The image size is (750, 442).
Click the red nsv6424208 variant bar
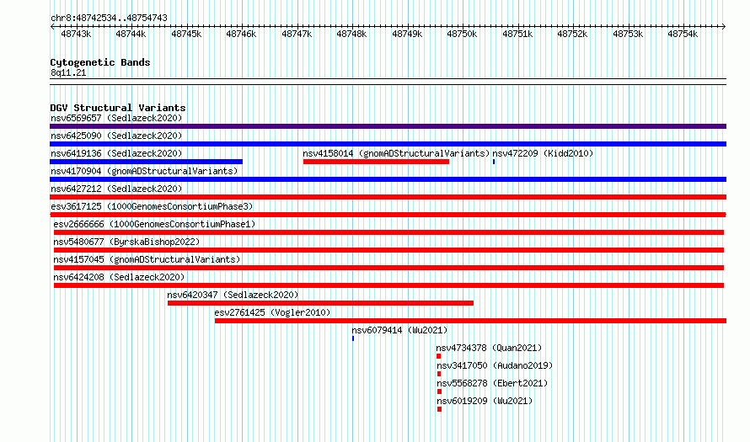[388, 285]
